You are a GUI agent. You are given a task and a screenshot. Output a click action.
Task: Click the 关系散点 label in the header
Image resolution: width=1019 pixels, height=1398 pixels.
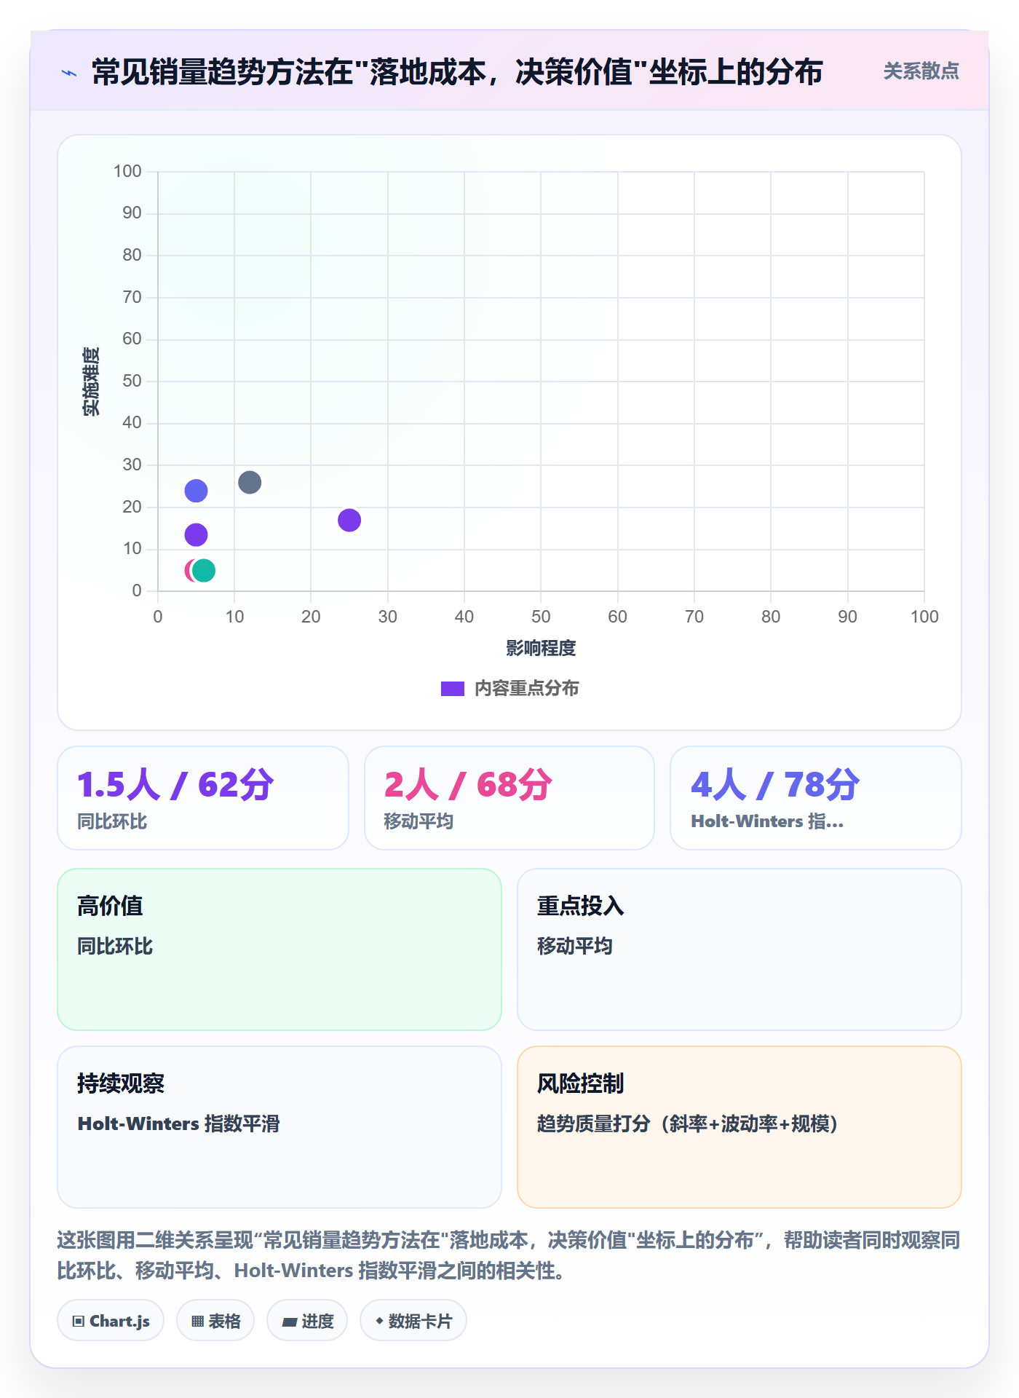[921, 71]
